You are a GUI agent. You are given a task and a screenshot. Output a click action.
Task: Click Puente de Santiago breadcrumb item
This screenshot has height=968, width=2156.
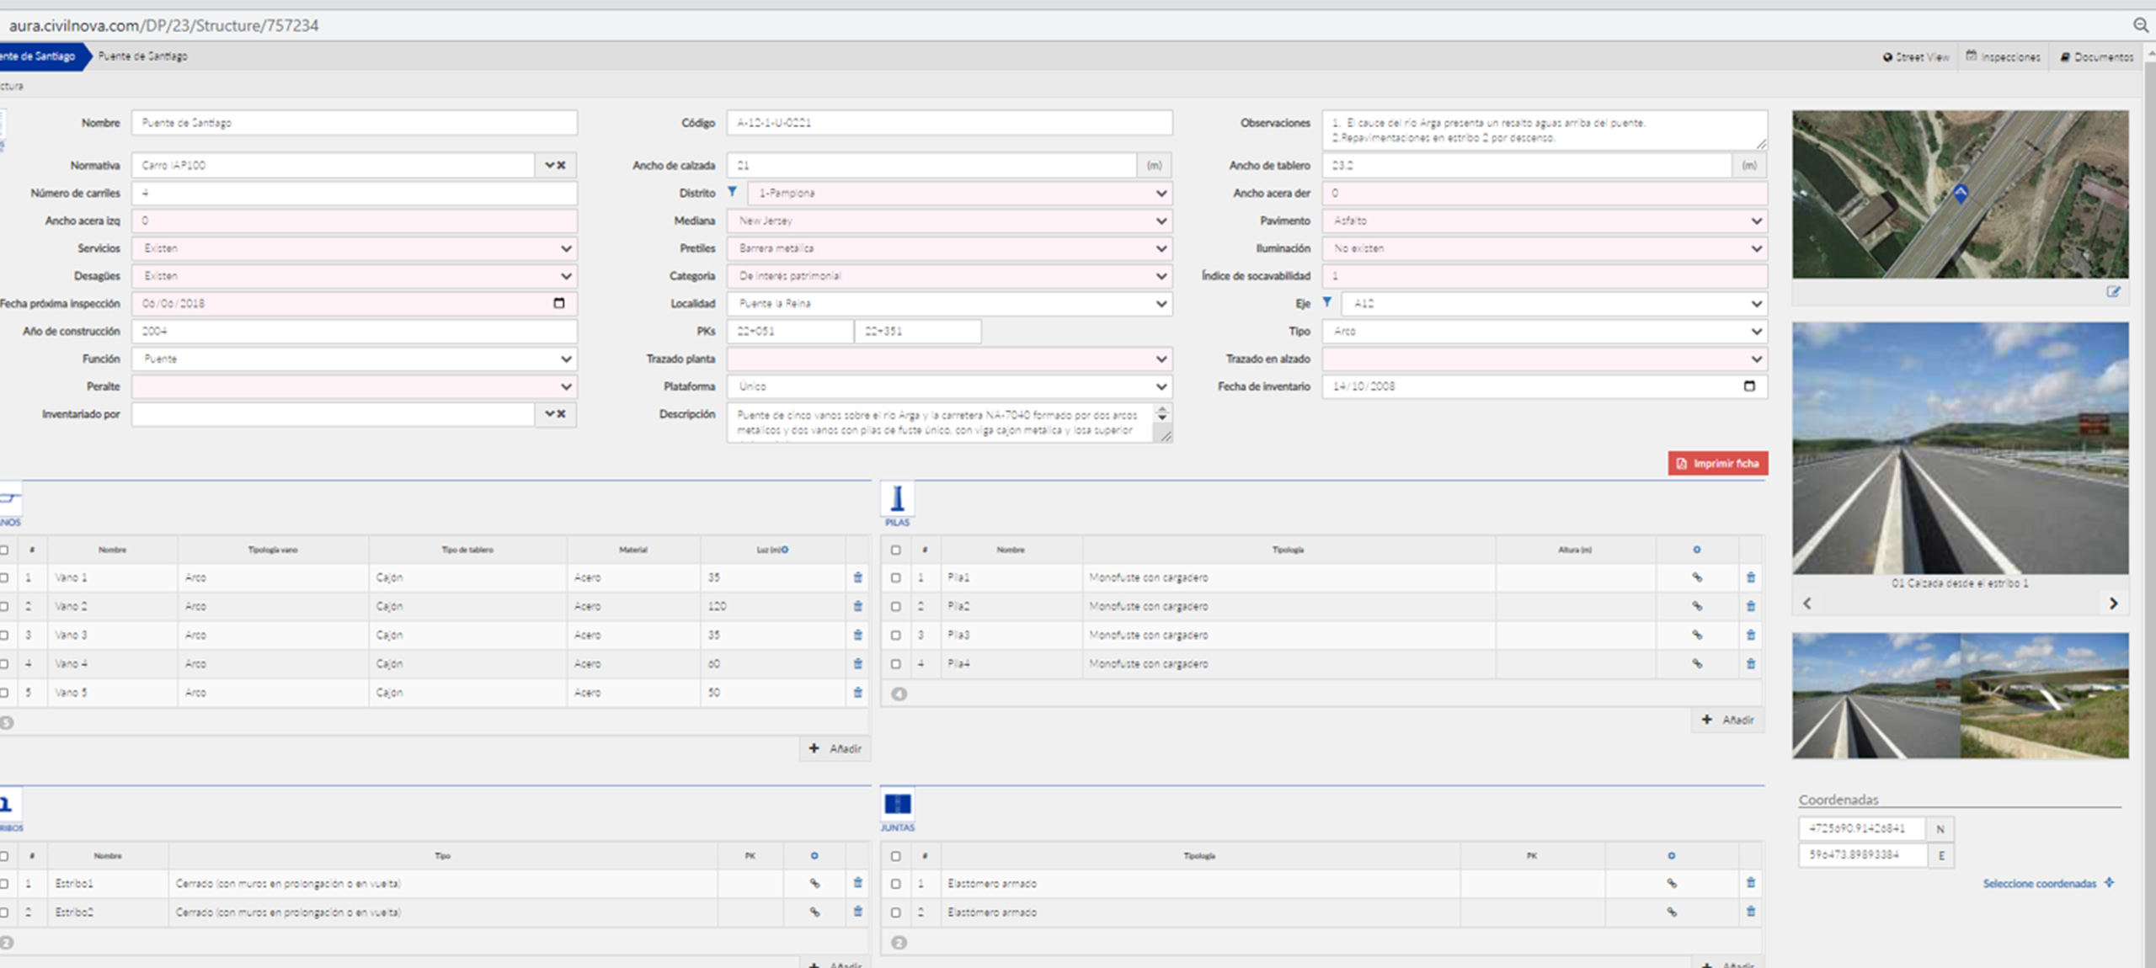(142, 56)
